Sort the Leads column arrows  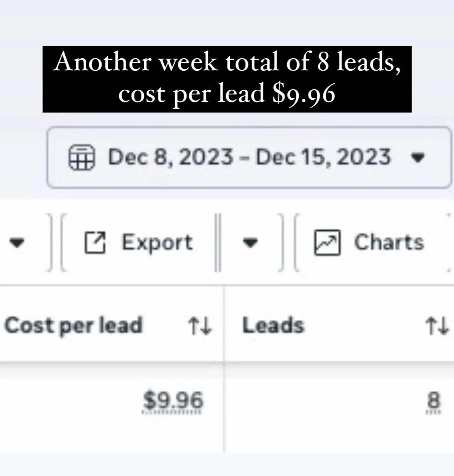[437, 326]
